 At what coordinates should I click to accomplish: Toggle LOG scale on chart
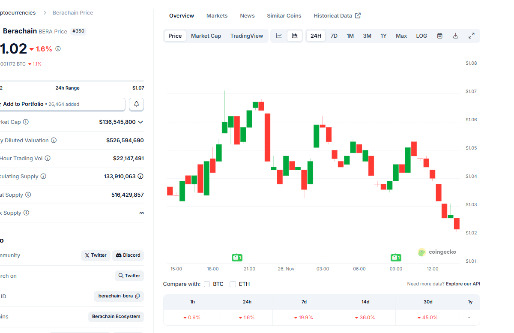[x=421, y=36]
